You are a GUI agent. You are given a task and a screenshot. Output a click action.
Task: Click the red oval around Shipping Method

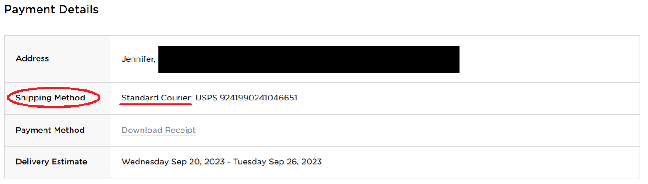pos(54,98)
